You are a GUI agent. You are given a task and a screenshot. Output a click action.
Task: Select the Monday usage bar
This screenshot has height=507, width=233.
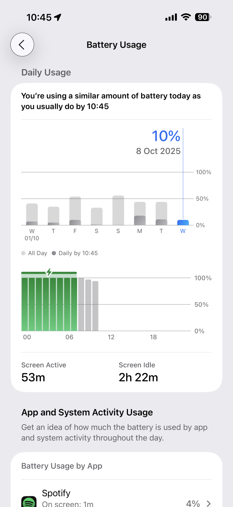[140, 213]
